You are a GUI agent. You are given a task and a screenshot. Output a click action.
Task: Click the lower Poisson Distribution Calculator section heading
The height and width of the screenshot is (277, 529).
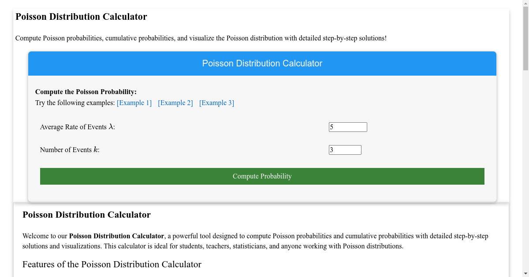(86, 215)
